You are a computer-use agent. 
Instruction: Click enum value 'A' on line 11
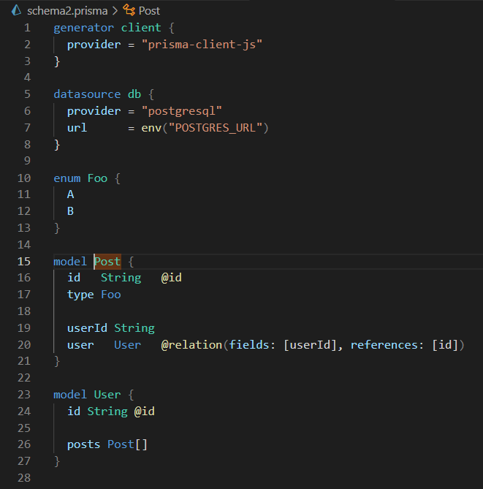coord(70,194)
